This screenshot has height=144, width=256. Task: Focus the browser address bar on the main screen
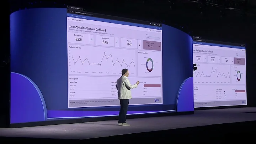coord(84,13)
